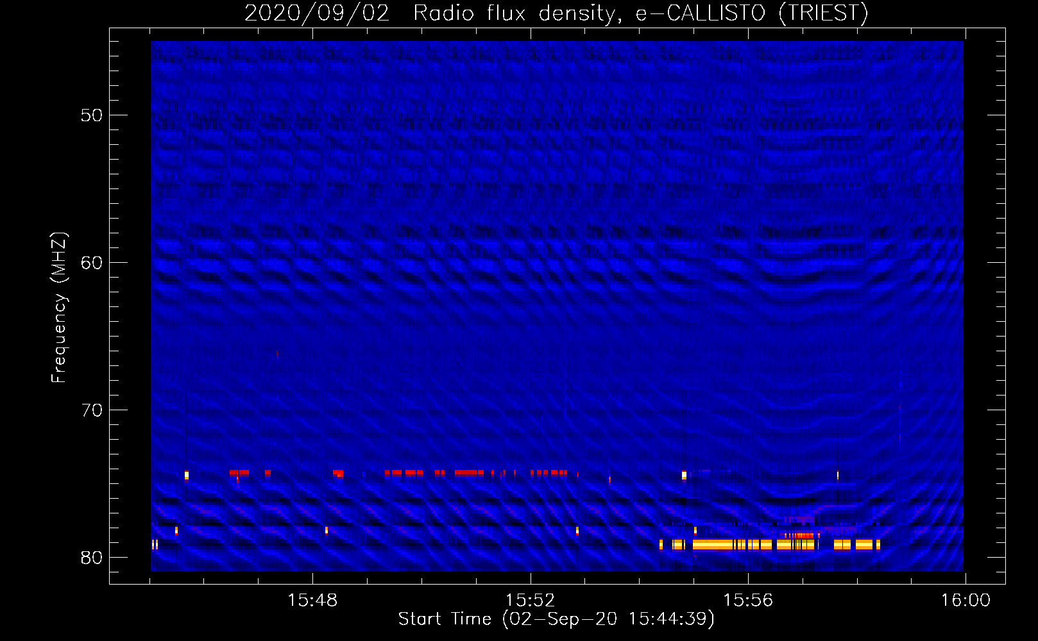1038x641 pixels.
Task: Click the frequency tick label '70'
Action: coord(92,410)
